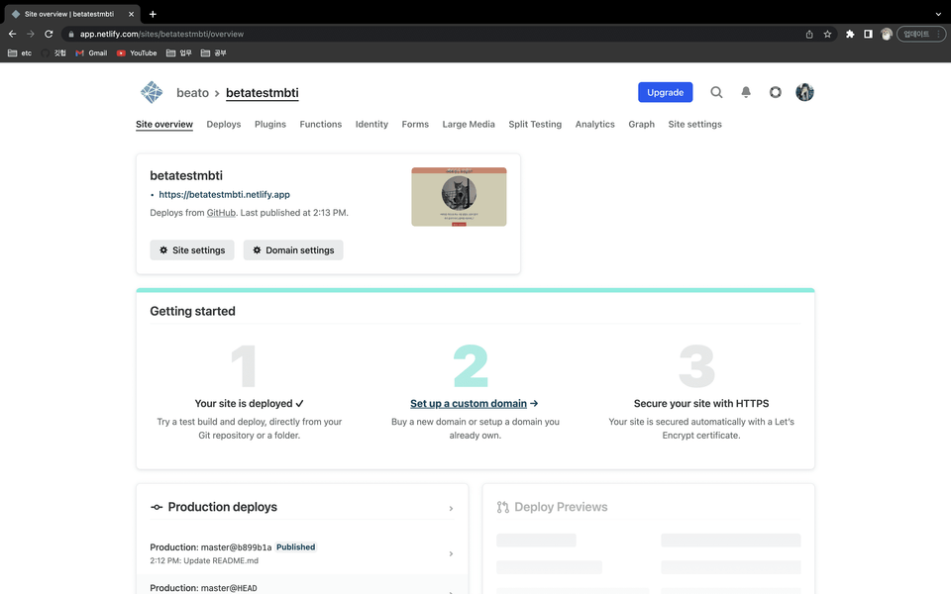Bookmark this page with star icon

(827, 34)
